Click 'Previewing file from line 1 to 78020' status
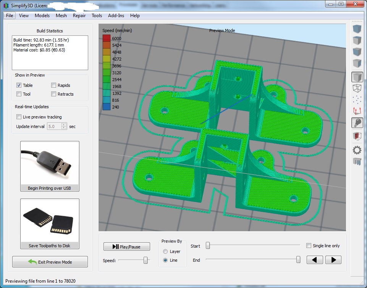 (x=40, y=281)
